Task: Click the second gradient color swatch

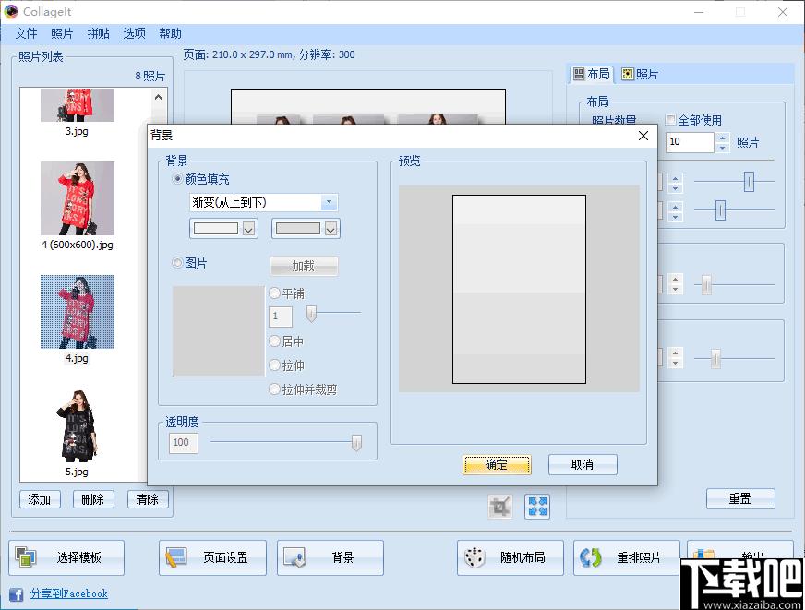Action: tap(298, 229)
